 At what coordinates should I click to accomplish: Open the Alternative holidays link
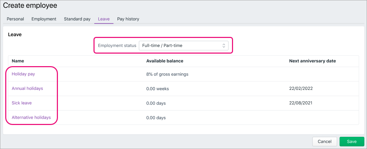[x=31, y=117]
